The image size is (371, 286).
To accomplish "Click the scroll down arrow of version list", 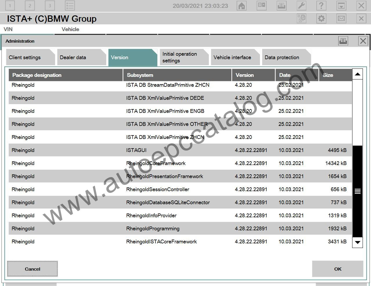I will [357, 242].
